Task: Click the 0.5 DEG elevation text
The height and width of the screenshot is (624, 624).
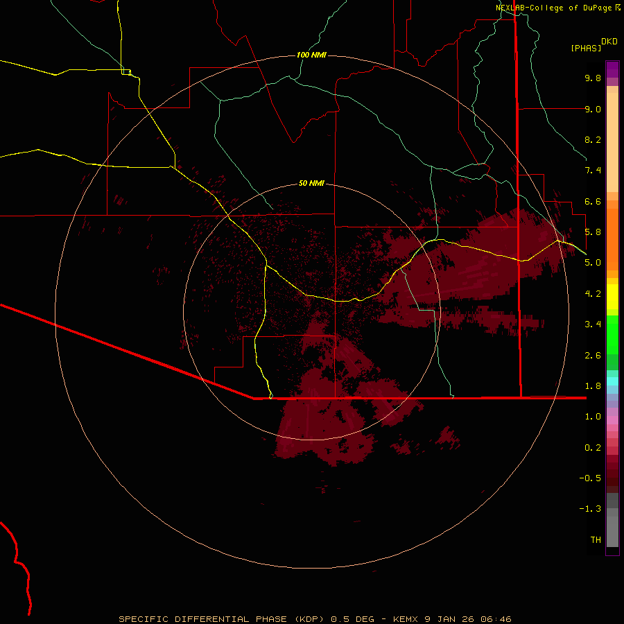Action: pos(353,619)
